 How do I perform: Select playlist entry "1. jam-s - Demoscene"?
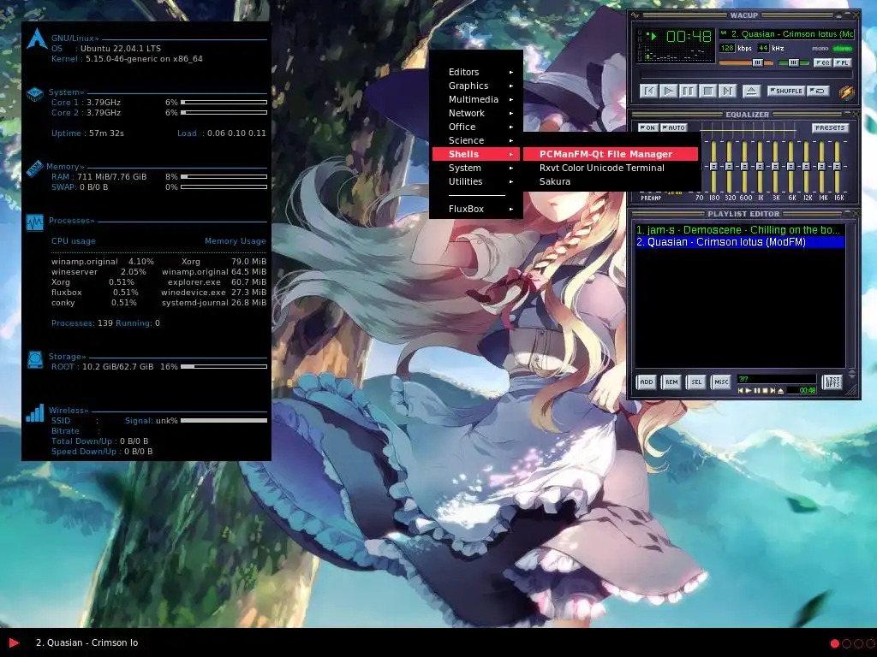[x=739, y=230]
